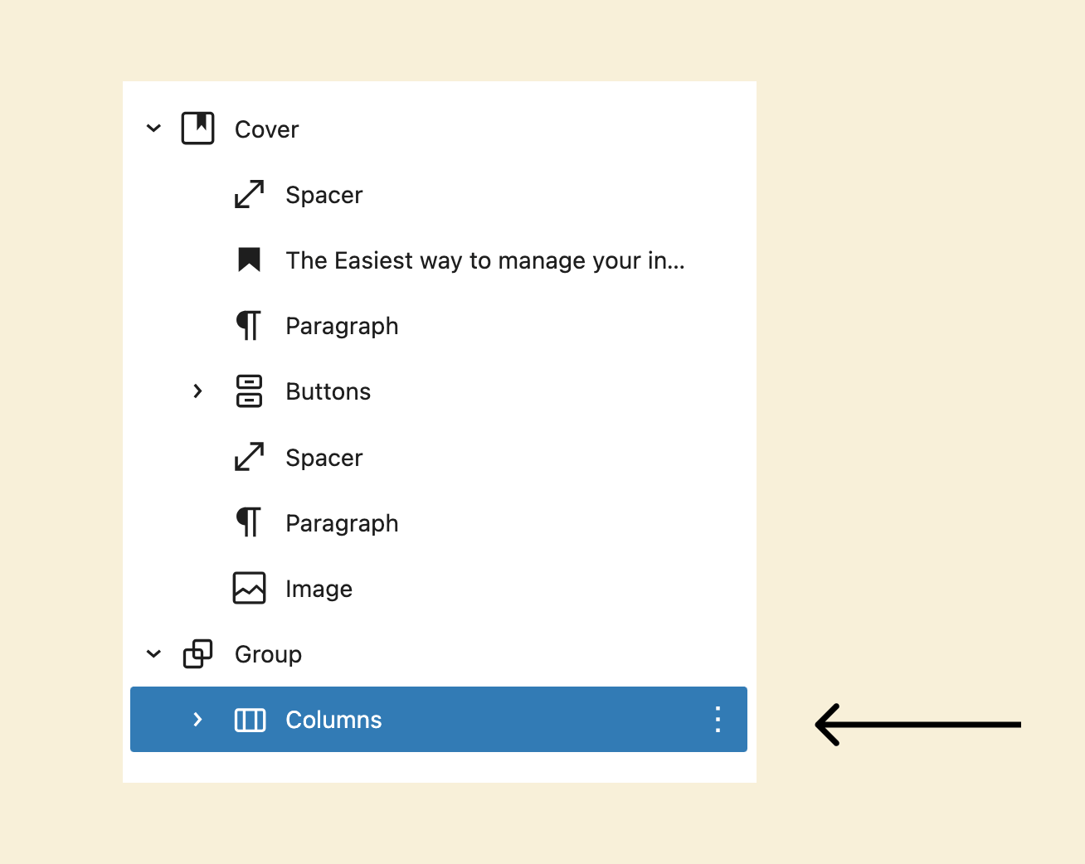1085x864 pixels.
Task: Click the Image block icon
Action: click(x=249, y=588)
